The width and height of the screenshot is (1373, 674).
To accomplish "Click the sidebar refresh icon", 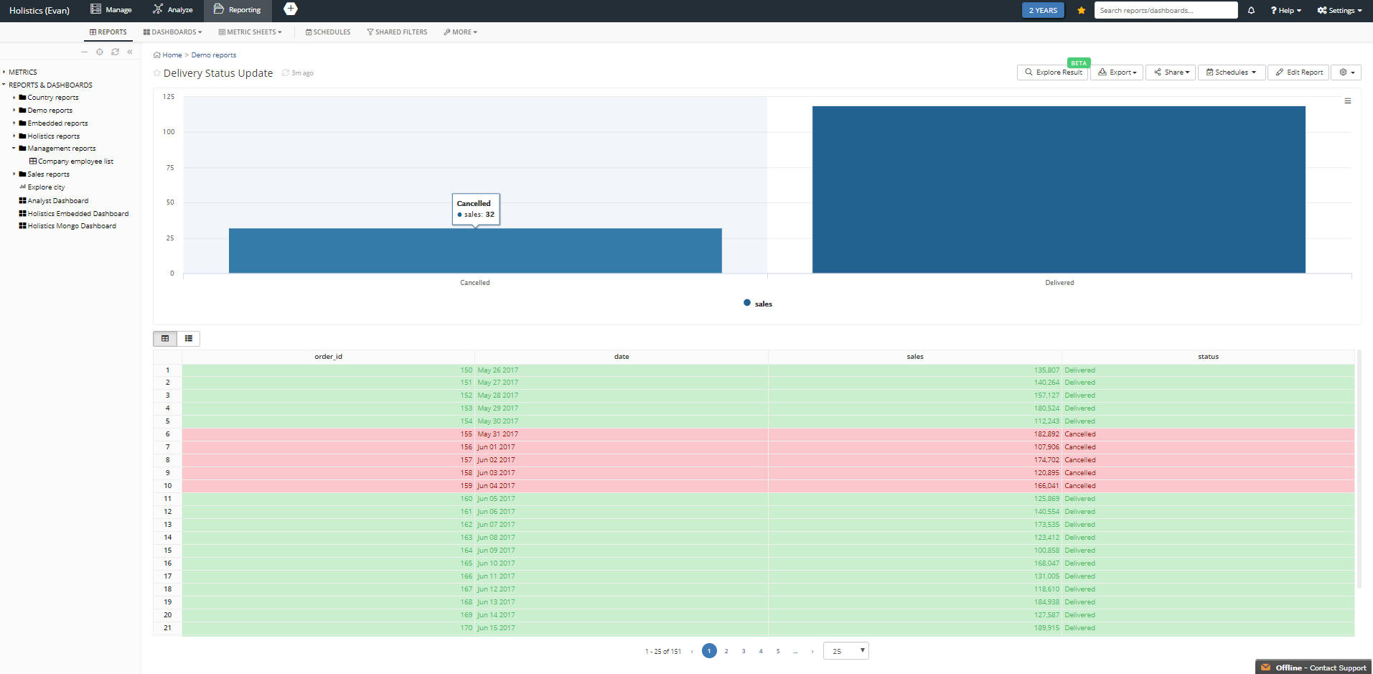I will click(x=115, y=52).
